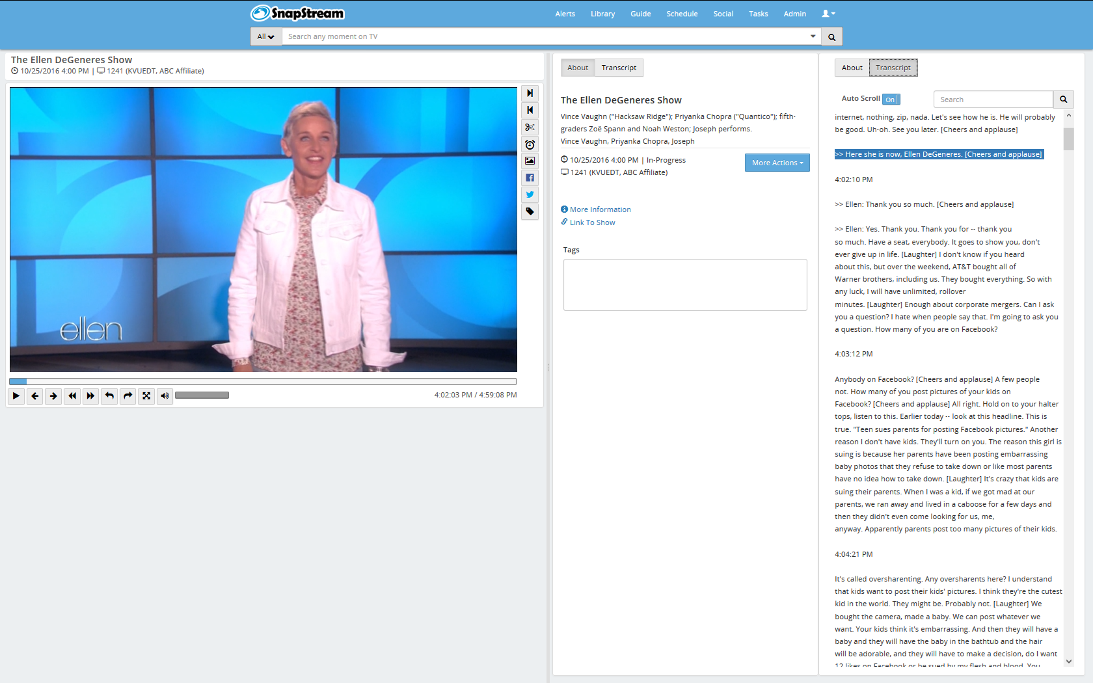
Task: Open the Library menu
Action: [x=602, y=14]
